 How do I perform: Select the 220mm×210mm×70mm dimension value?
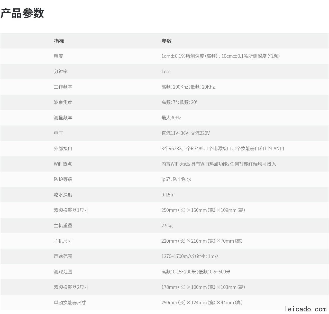click(202, 241)
